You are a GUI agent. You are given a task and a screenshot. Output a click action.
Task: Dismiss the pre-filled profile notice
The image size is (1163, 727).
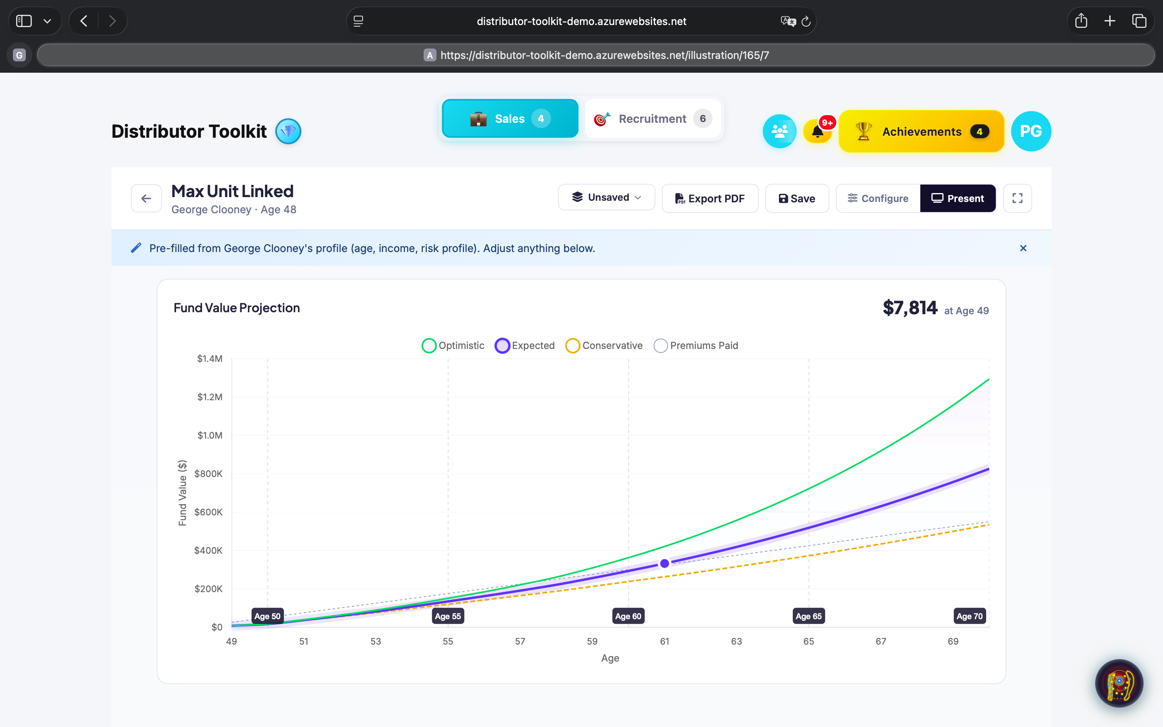click(1022, 248)
